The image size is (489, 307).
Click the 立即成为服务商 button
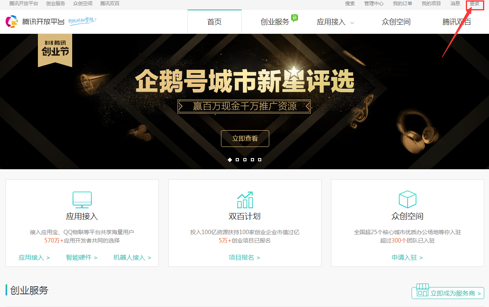pos(448,293)
